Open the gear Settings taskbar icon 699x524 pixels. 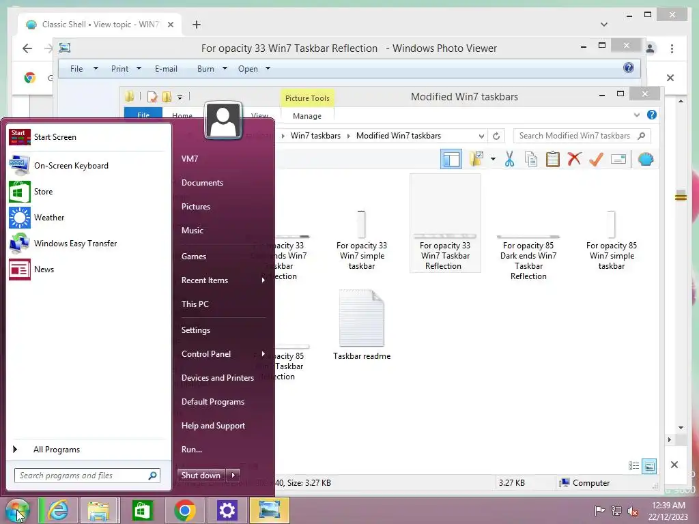tap(227, 510)
